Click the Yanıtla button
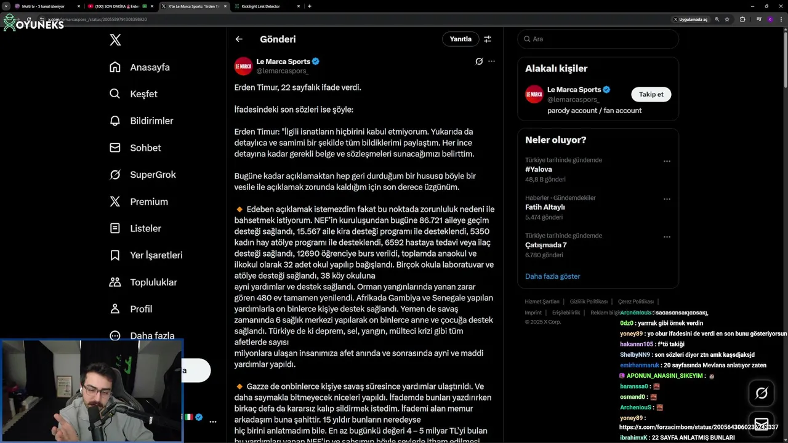This screenshot has height=443, width=788. click(x=460, y=39)
